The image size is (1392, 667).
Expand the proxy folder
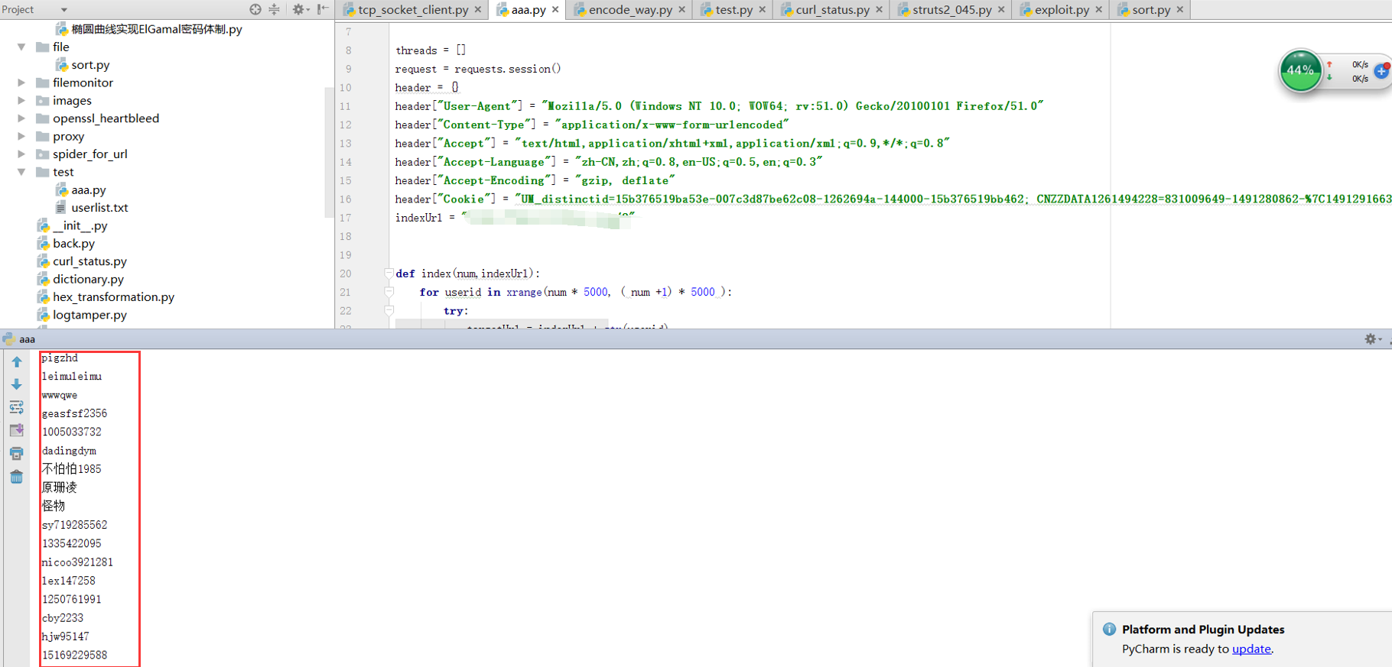pyautogui.click(x=21, y=136)
